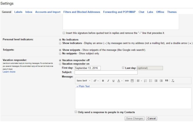Select the Show indicators radio button
Viewport: 193px width, 124px height.
pos(60,43)
